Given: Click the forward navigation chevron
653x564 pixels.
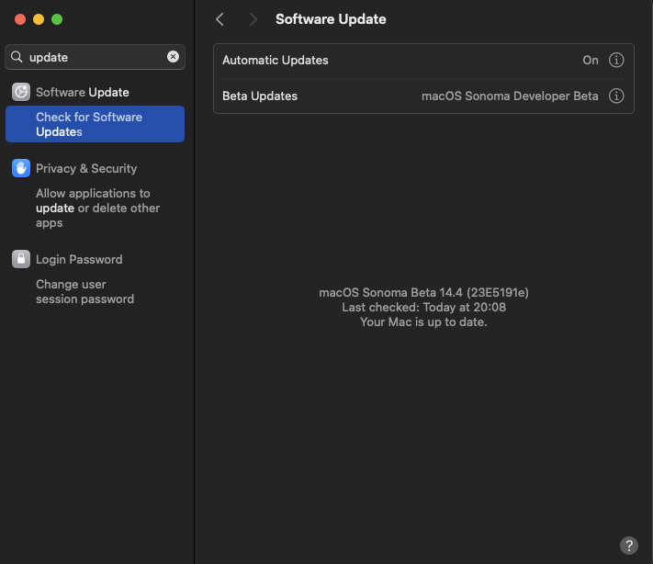Looking at the screenshot, I should tap(253, 19).
